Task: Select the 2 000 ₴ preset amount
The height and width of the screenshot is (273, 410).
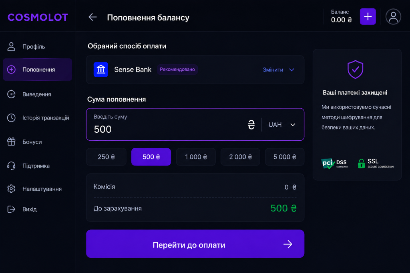Action: click(x=240, y=157)
